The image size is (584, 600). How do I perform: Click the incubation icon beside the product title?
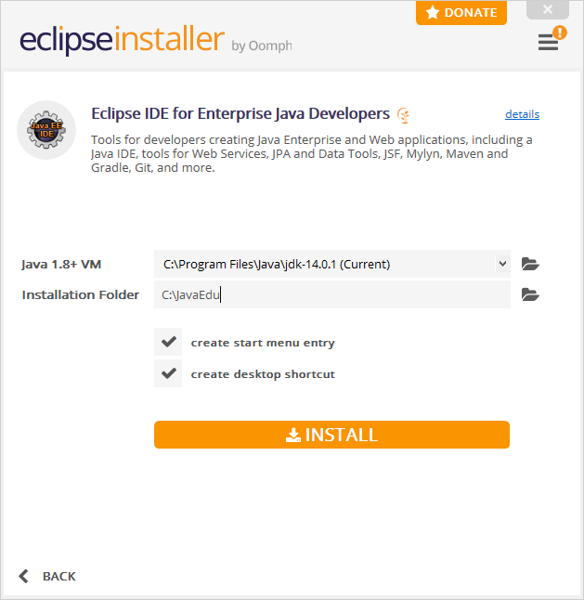pos(403,115)
